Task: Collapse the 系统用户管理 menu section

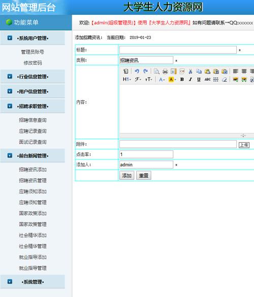Action: [33, 38]
